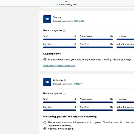Open the three-dot browser menu at top
Screen dimensions: 134x134
pyautogui.click(x=67, y=1)
